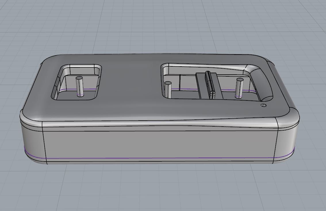This screenshot has height=211, width=326.
Task: Click the central raised rib in right pocket
Action: (x=210, y=85)
